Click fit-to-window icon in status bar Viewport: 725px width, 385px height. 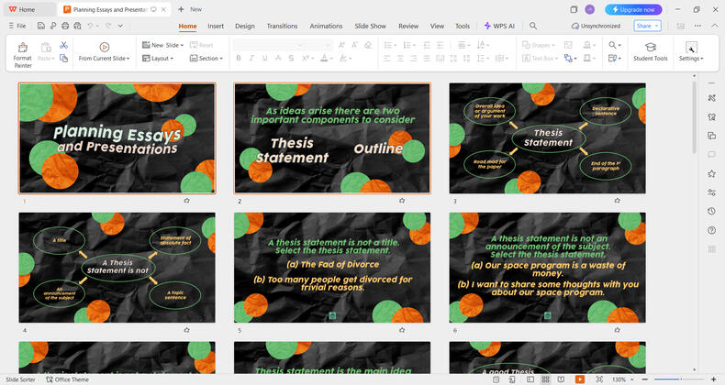click(599, 379)
